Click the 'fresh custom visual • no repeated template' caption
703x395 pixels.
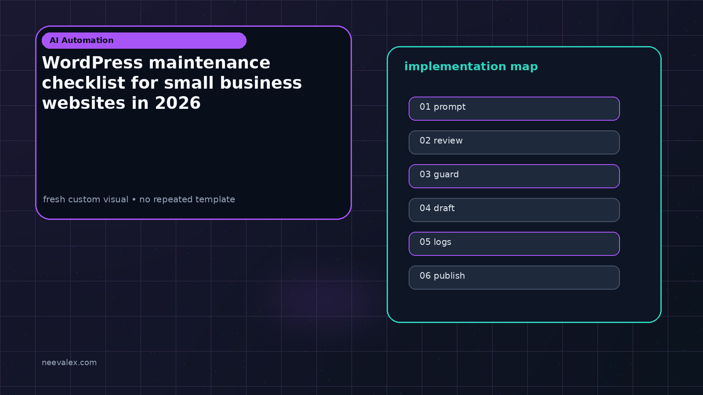(x=139, y=199)
